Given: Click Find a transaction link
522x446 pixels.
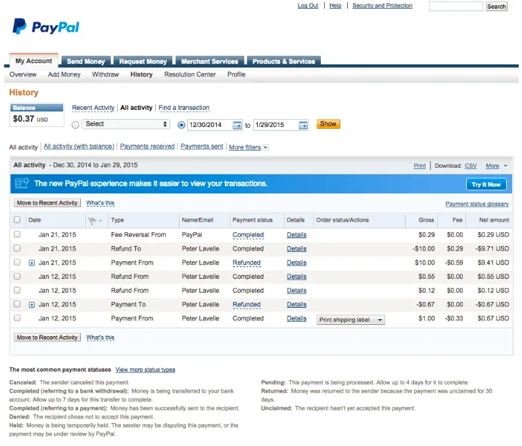Looking at the screenshot, I should pyautogui.click(x=184, y=108).
